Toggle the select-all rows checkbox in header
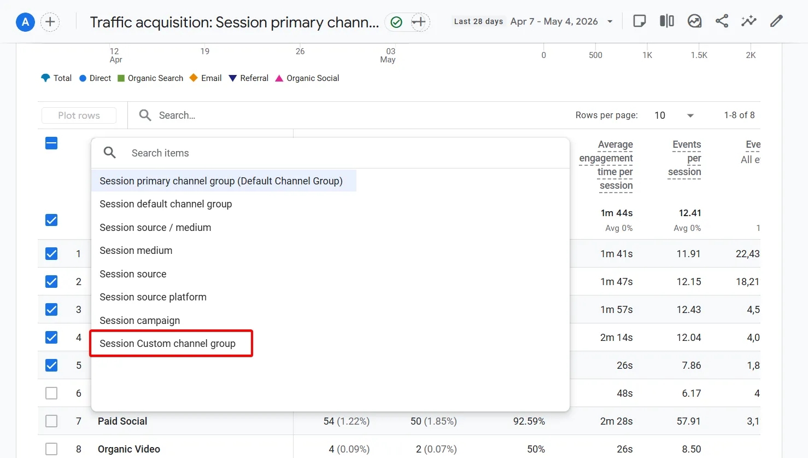Viewport: 808px width, 458px height. click(51, 143)
